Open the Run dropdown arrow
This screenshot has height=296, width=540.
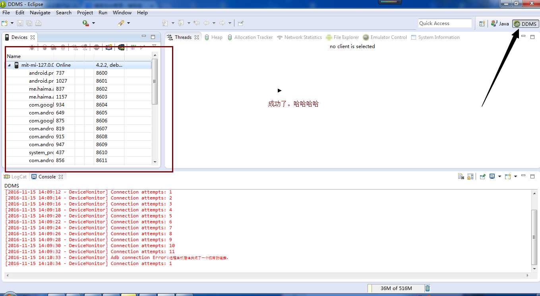(x=94, y=23)
